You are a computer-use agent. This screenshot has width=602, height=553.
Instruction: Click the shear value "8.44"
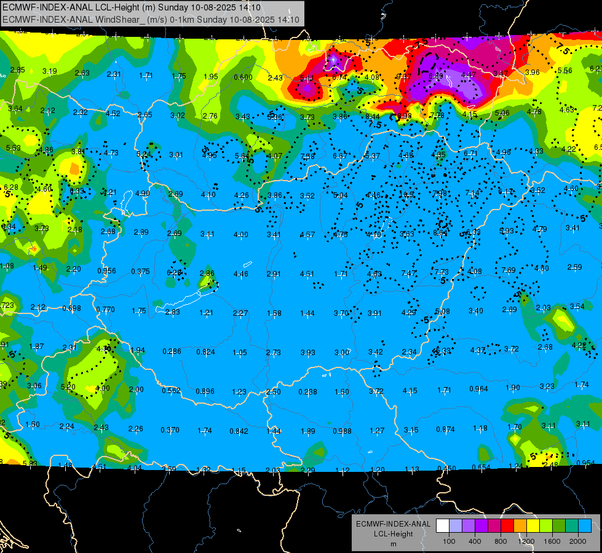[373, 116]
